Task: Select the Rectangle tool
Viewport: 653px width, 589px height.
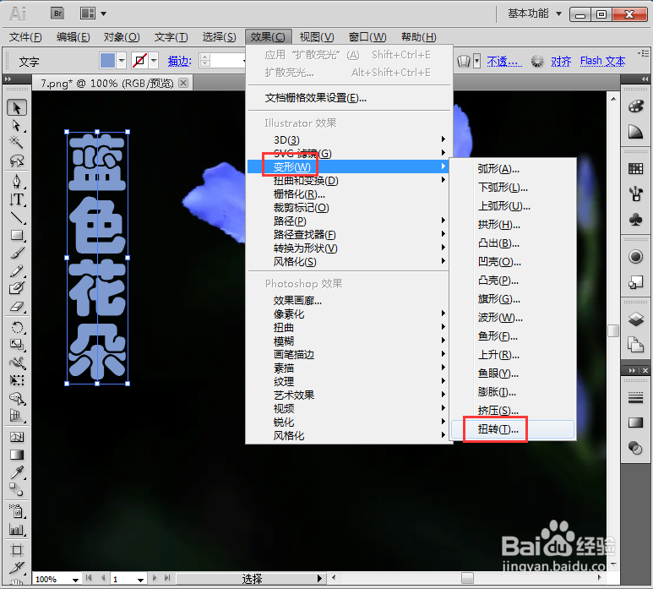Action: click(17, 236)
